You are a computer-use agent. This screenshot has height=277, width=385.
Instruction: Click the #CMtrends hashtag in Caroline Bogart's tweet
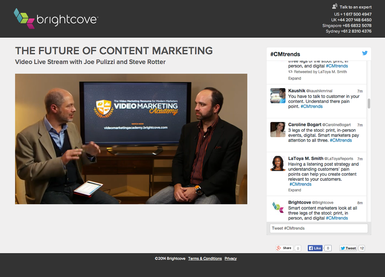tap(341, 140)
